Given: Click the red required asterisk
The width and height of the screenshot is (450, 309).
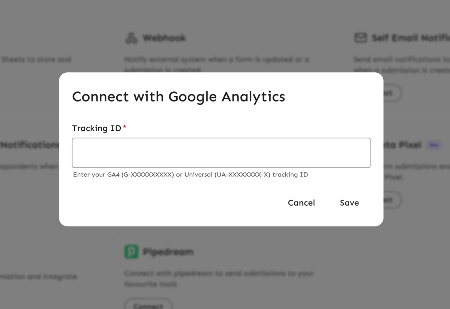Looking at the screenshot, I should (x=124, y=128).
